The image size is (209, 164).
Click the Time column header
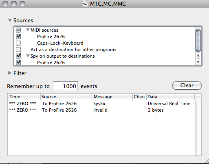24,97
